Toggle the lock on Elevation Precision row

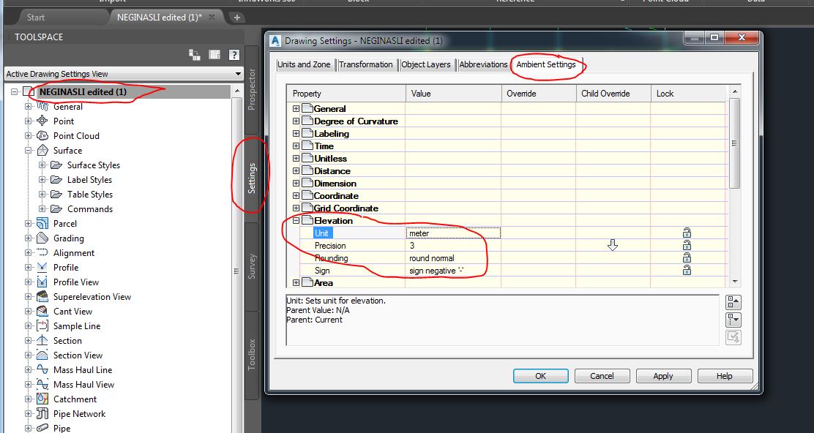[687, 245]
